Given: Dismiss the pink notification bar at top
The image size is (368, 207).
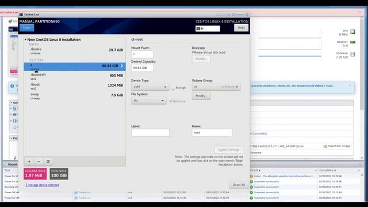Looking at the screenshot, I should [360, 11].
